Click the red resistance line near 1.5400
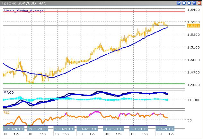Image resolution: width=203 pixels, height=139 pixels. [x=96, y=12]
